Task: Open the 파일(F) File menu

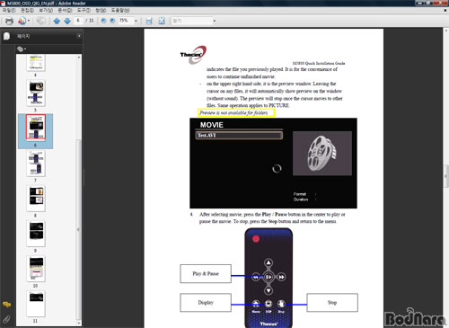Action: click(x=9, y=10)
